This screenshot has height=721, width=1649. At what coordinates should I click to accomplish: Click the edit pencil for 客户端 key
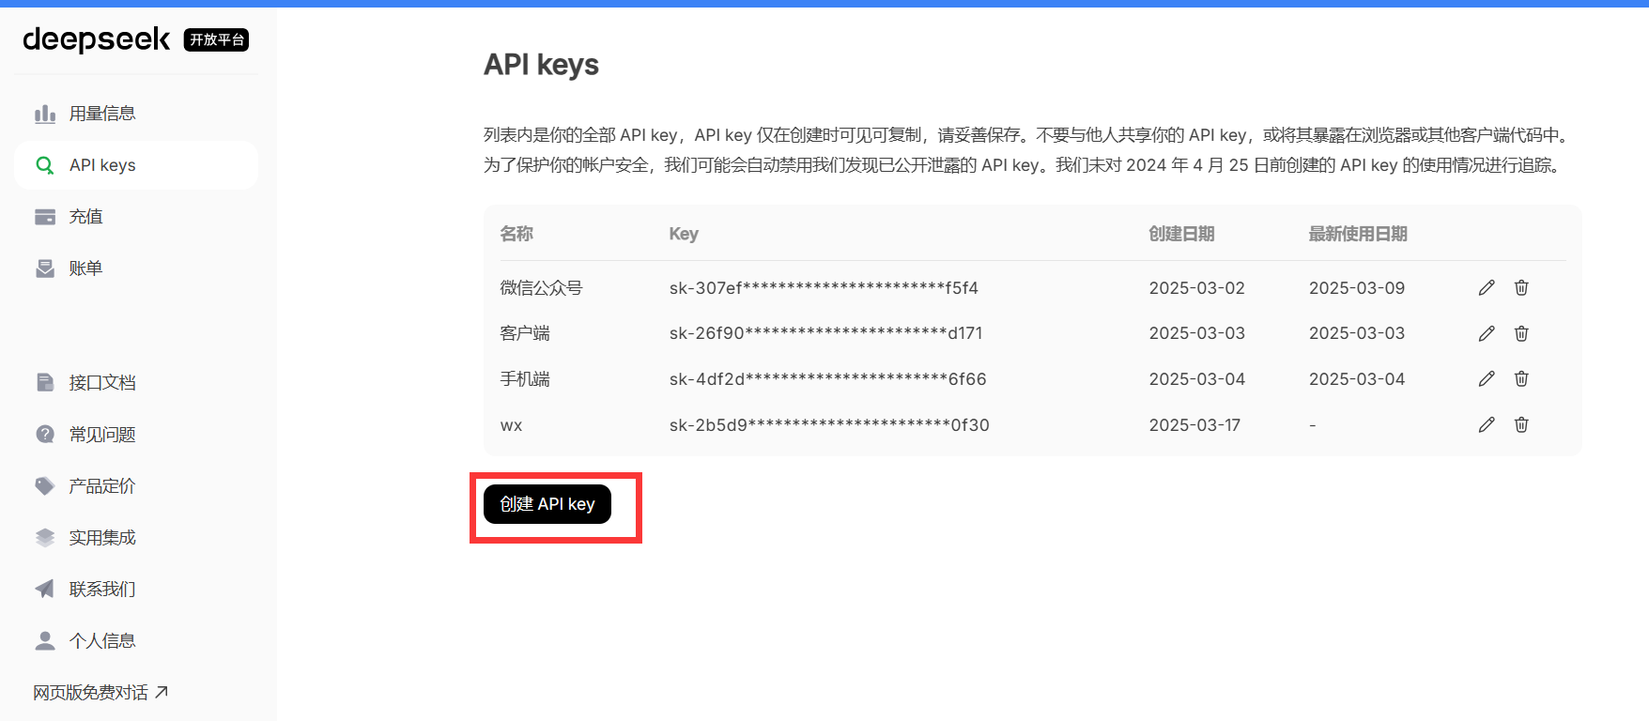(1487, 333)
